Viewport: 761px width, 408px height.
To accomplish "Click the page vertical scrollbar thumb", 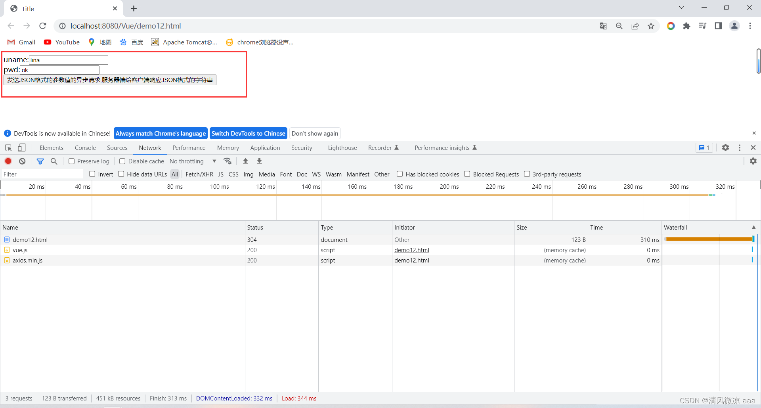I will coord(758,61).
